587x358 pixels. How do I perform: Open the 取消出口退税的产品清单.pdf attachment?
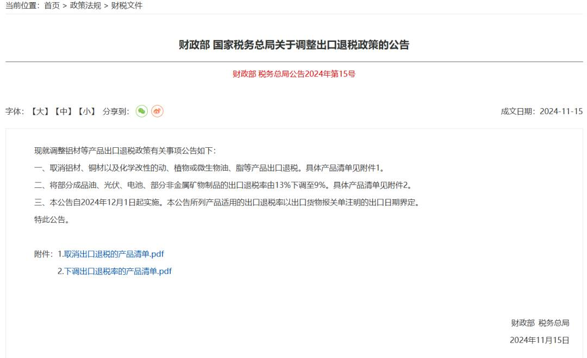114,254
